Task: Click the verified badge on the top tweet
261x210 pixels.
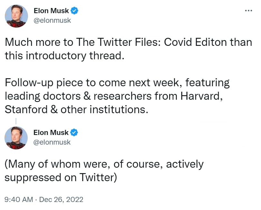Action: coord(74,11)
